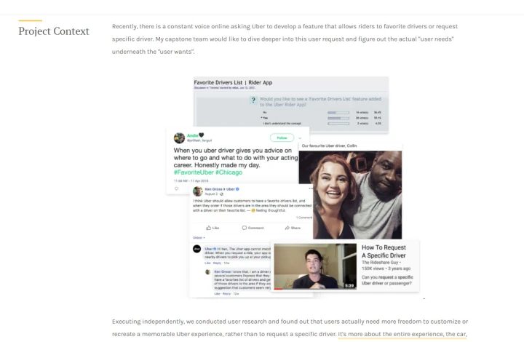This screenshot has width=524, height=342.
Task: Click The Rideshare Guy channel name
Action: click(x=380, y=263)
